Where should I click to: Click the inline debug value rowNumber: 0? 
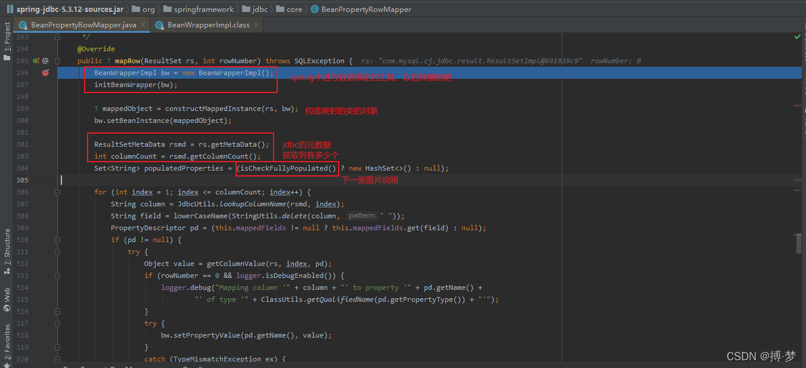615,61
